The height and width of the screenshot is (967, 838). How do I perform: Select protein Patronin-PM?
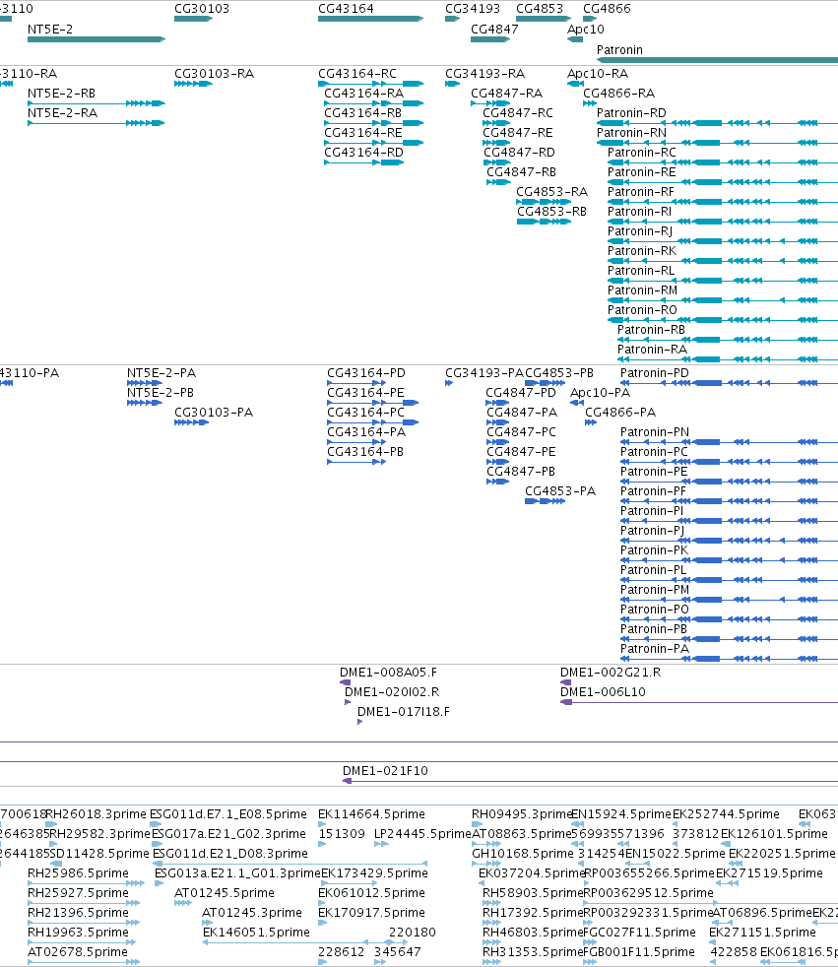click(x=655, y=590)
